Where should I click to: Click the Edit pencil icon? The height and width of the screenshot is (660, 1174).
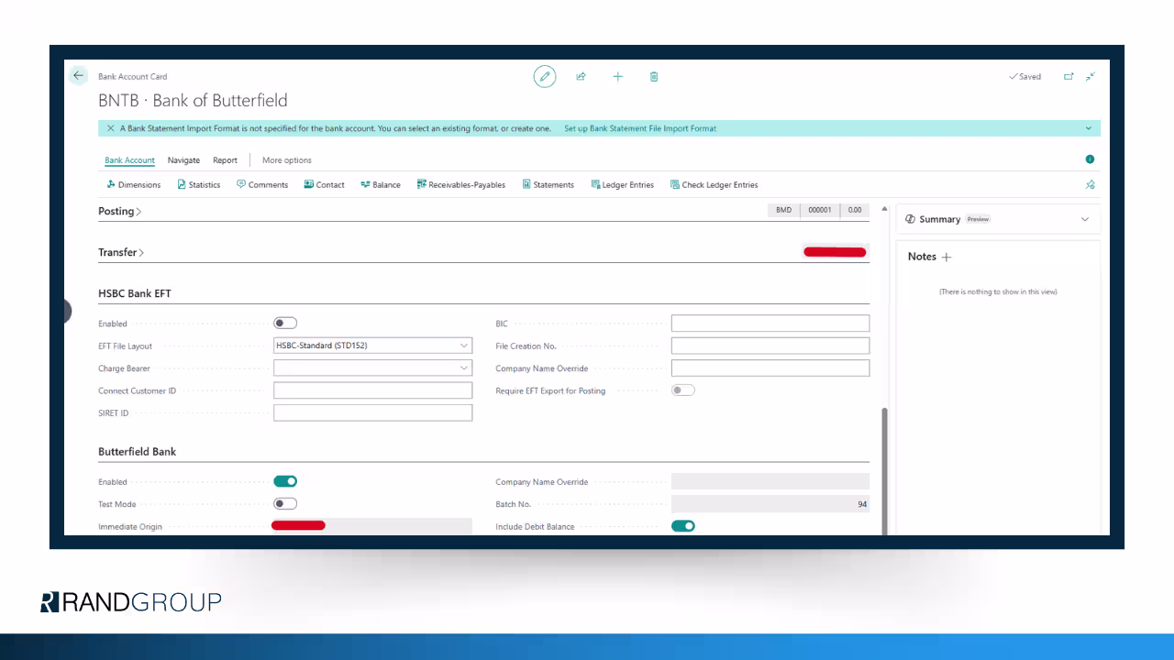click(x=545, y=77)
